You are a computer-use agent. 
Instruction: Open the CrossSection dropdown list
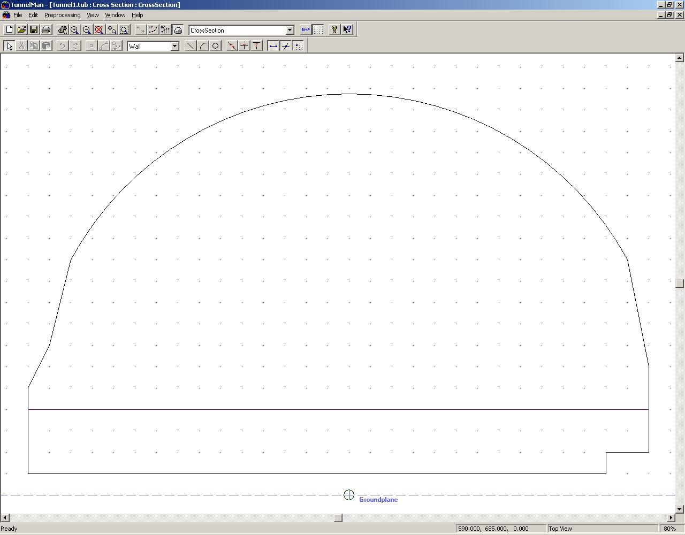coord(290,30)
